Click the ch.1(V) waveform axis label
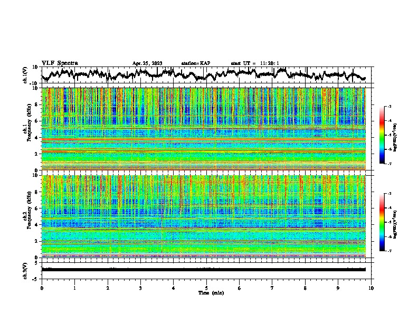The height and width of the screenshot is (323, 418). tap(25, 75)
